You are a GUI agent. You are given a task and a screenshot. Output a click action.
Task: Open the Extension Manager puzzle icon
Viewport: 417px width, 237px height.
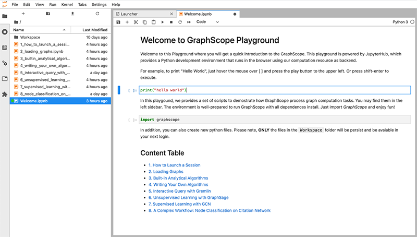(5, 94)
